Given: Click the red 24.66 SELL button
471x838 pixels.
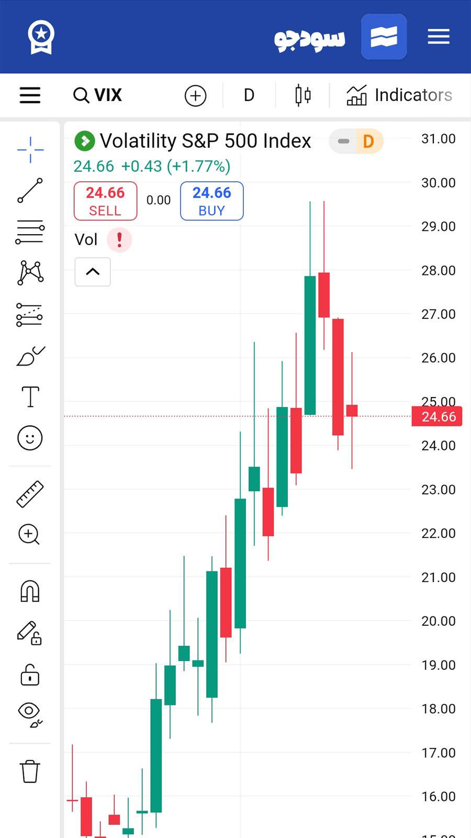Looking at the screenshot, I should 105,201.
